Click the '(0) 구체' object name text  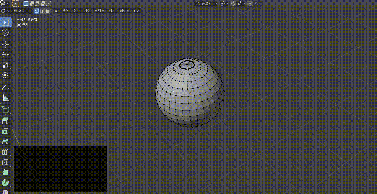pyautogui.click(x=23, y=25)
